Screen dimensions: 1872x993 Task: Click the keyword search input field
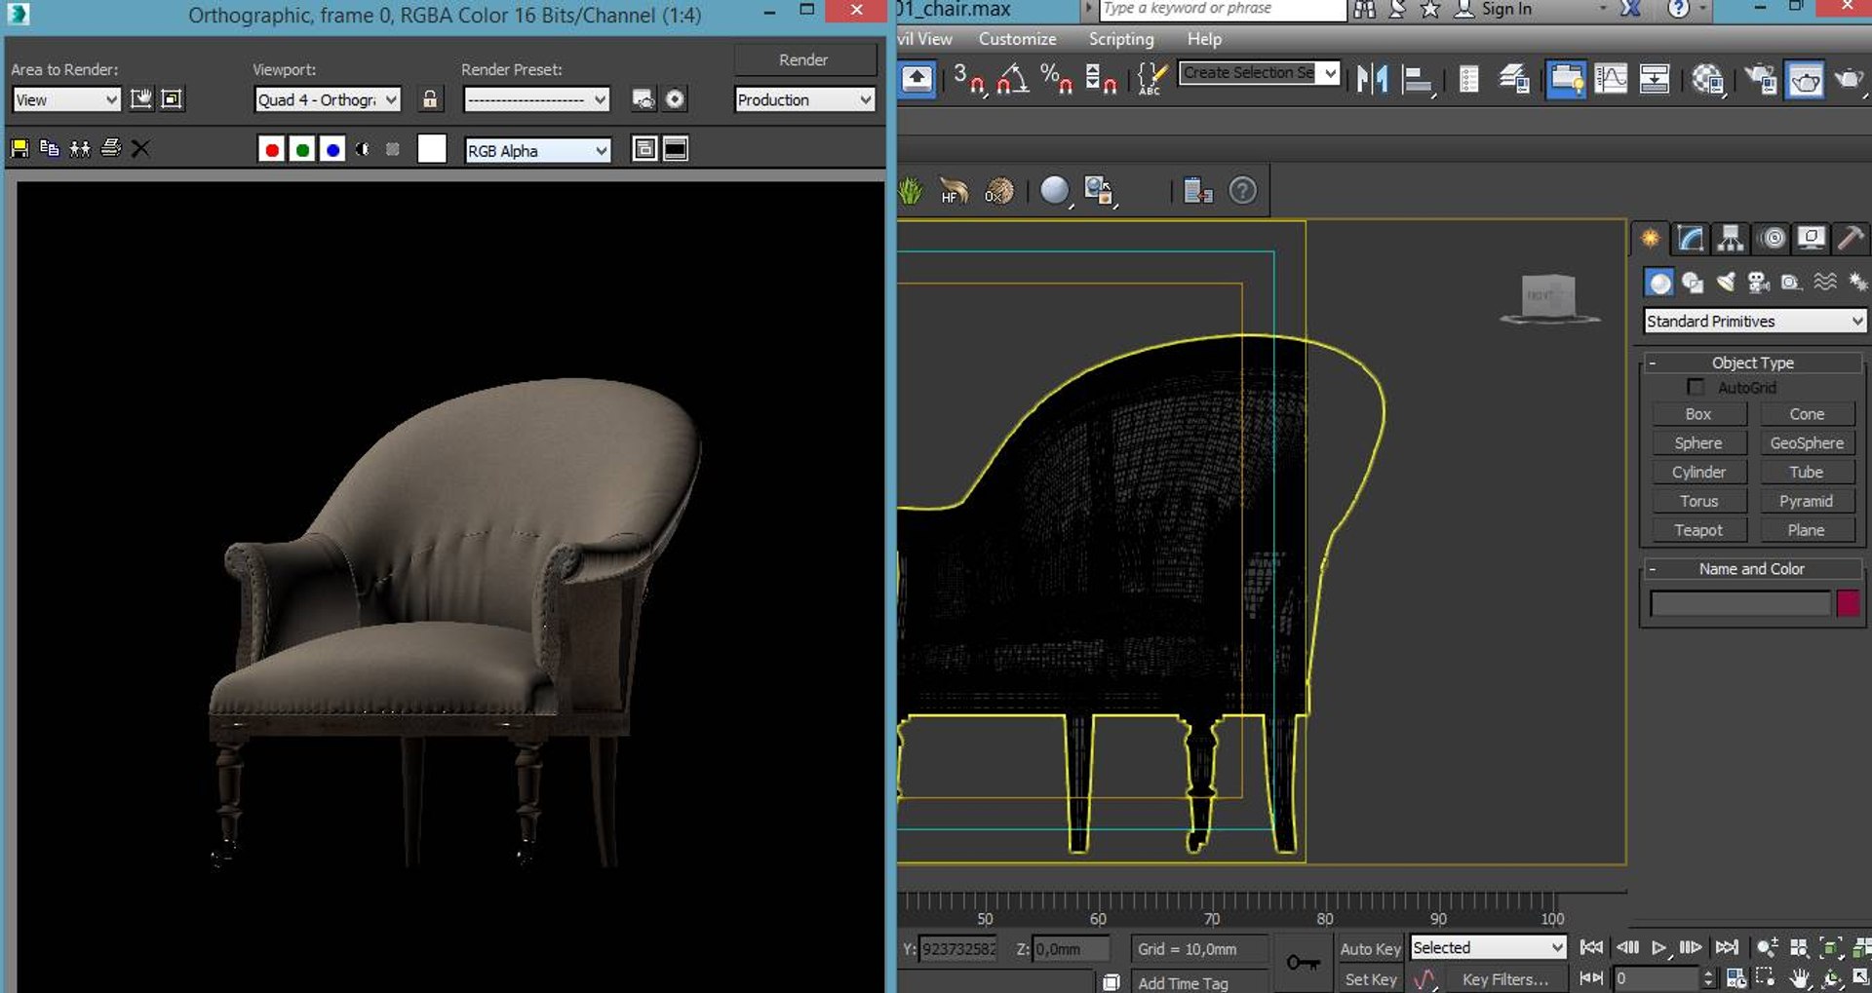[1223, 9]
